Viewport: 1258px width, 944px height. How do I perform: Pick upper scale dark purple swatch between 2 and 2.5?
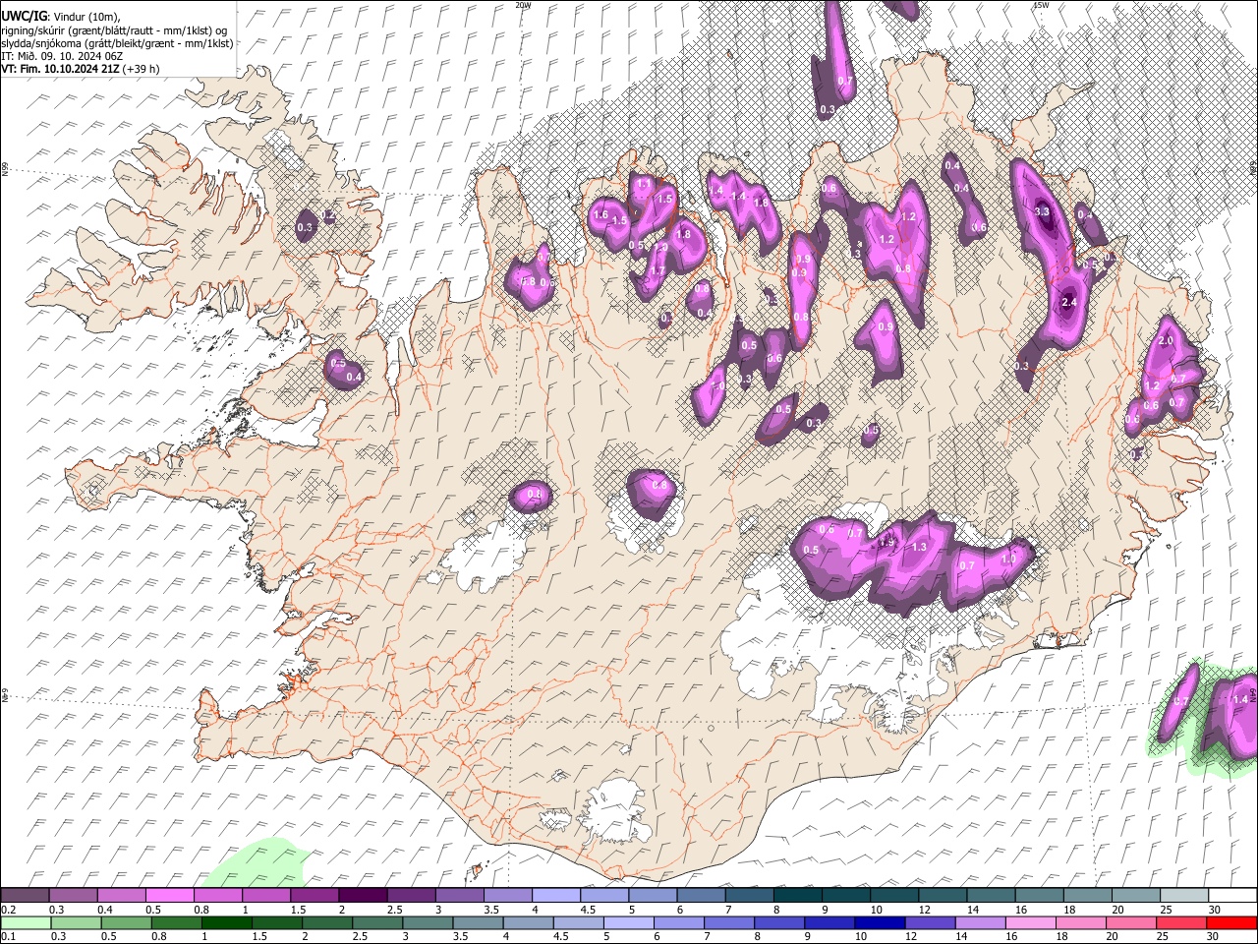point(363,895)
